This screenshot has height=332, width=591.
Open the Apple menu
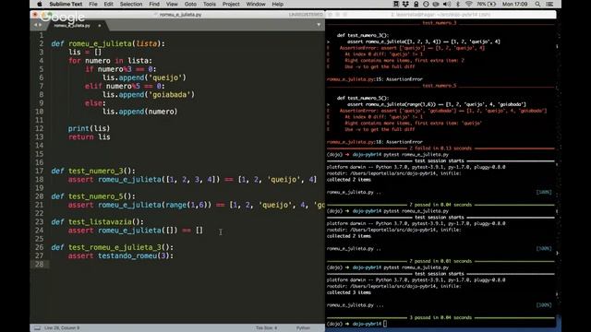point(40,4)
